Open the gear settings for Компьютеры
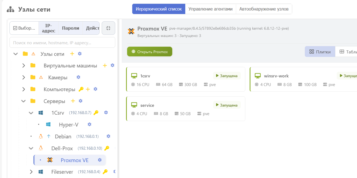357x178 pixels. pos(95,89)
